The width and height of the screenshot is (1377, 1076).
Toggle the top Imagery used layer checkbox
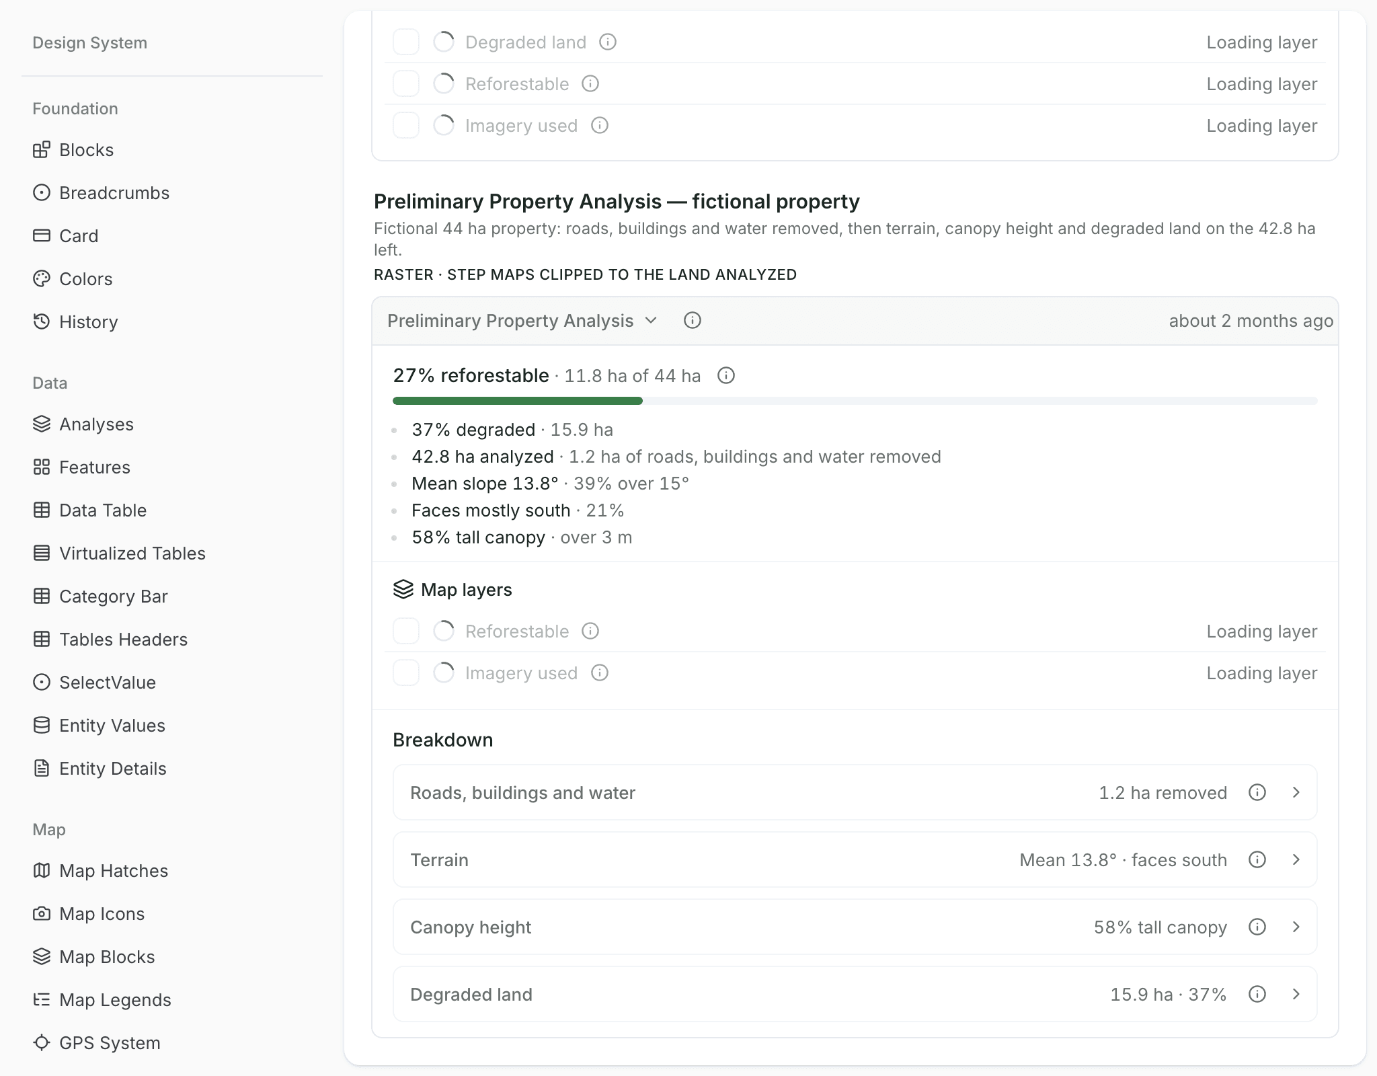coord(406,126)
